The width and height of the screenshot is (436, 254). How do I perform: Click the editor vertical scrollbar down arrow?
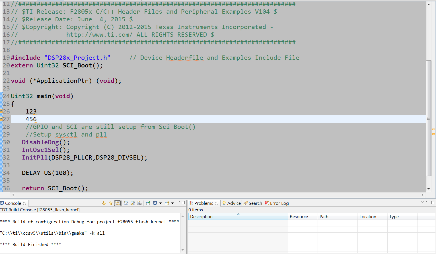click(429, 189)
